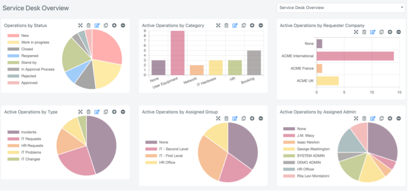Copy the Assigned Group widget
Screen dimensions: 408x192
click(x=243, y=118)
